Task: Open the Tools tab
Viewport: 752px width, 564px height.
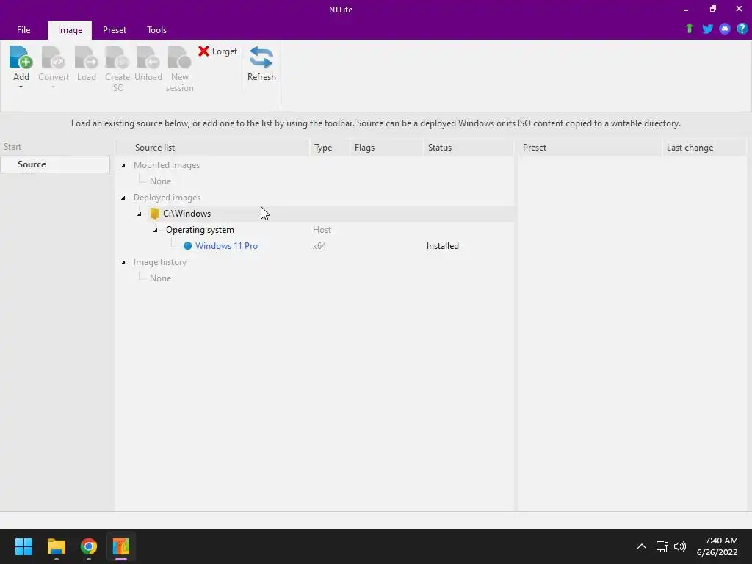Action: point(157,29)
